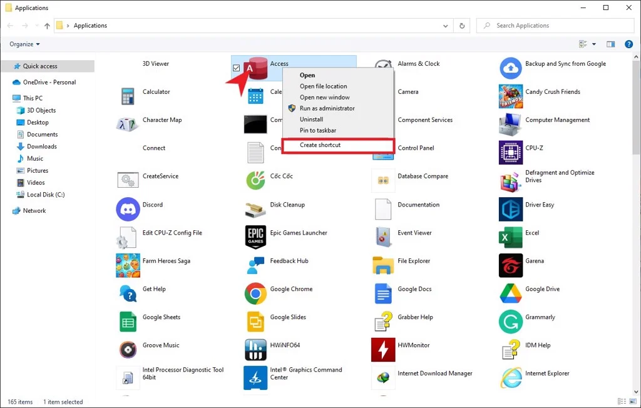Image resolution: width=641 pixels, height=408 pixels.
Task: Click the refresh button beside address bar
Action: pos(462,26)
